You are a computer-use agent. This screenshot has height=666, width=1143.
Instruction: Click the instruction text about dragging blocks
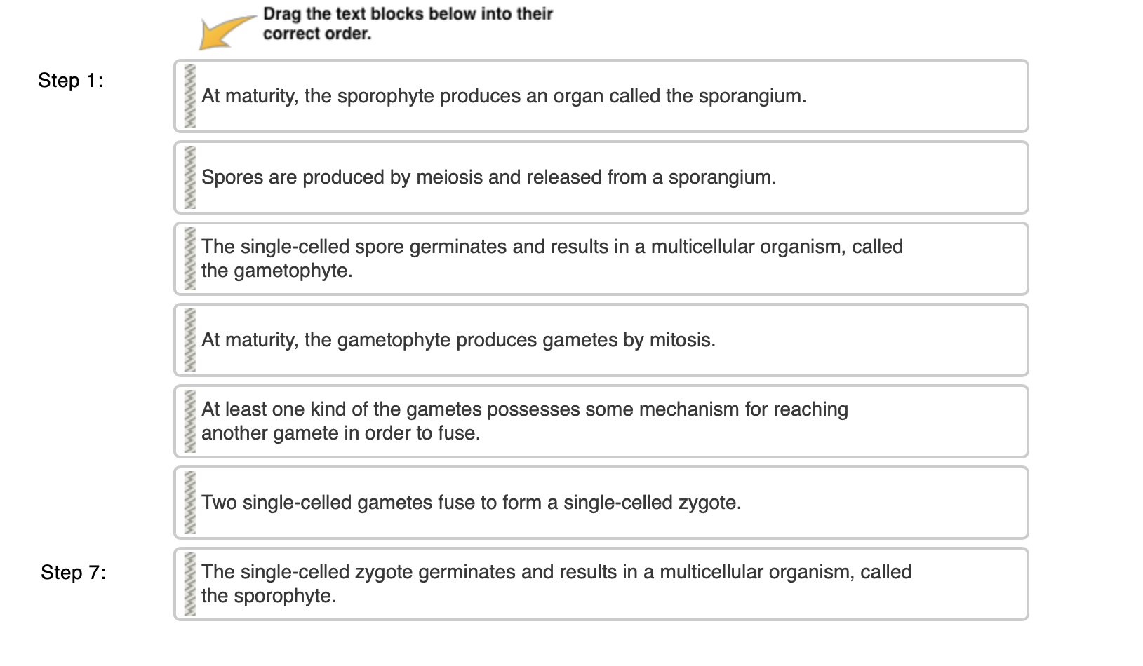pyautogui.click(x=408, y=22)
